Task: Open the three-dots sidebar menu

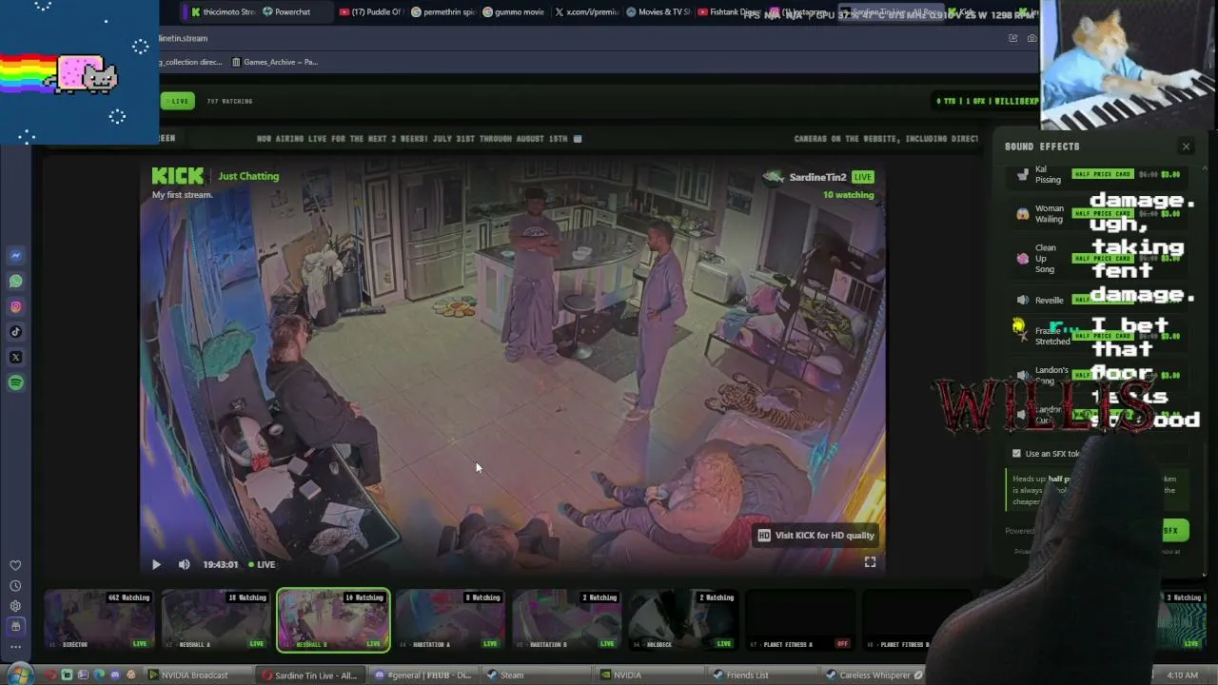Action: [x=15, y=647]
